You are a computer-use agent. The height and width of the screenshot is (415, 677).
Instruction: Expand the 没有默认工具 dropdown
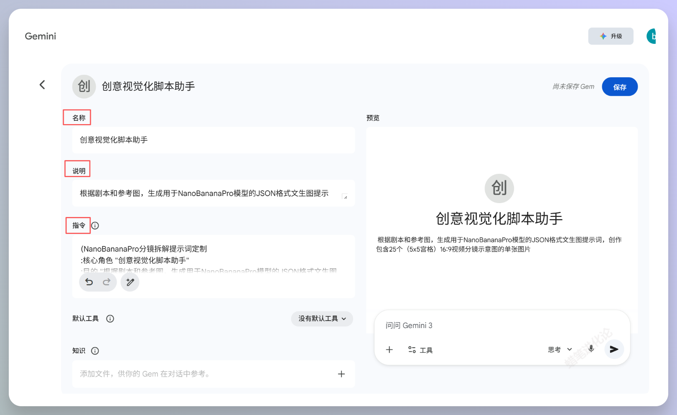point(322,318)
